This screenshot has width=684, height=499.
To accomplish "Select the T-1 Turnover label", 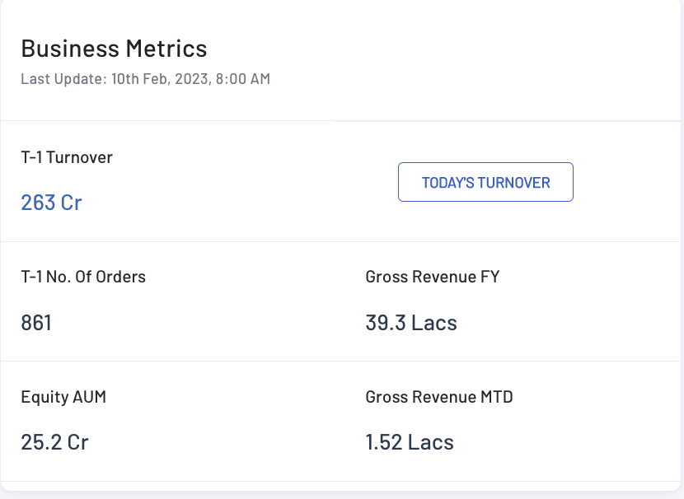I will [x=67, y=157].
